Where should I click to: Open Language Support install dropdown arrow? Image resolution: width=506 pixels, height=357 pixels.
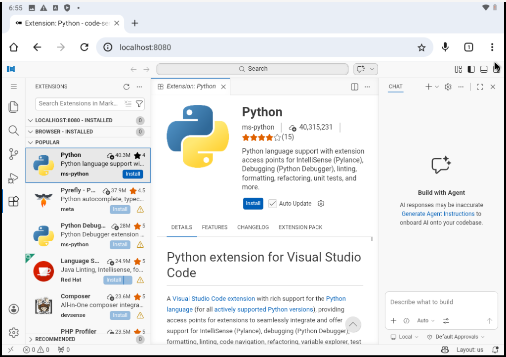pos(128,280)
